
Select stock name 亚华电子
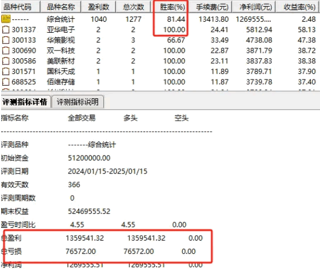coord(61,30)
